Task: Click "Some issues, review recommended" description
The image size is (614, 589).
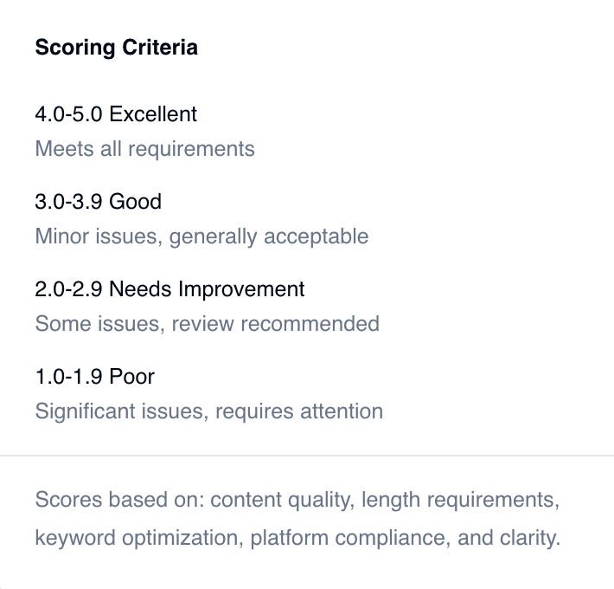Action: (x=207, y=324)
